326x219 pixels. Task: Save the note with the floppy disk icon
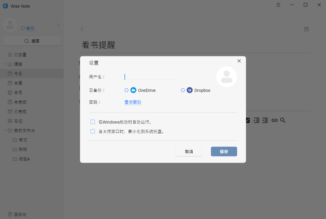(x=306, y=29)
